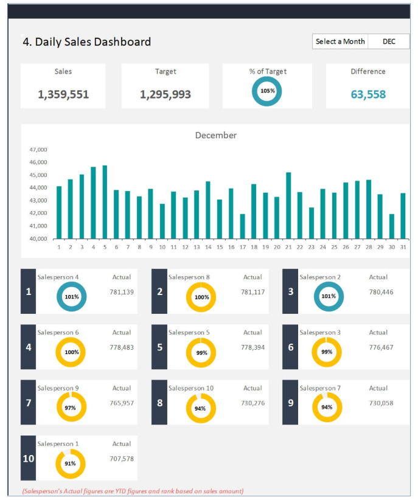Click the Sales total value 1,359,551
The image size is (418, 500).
63,94
